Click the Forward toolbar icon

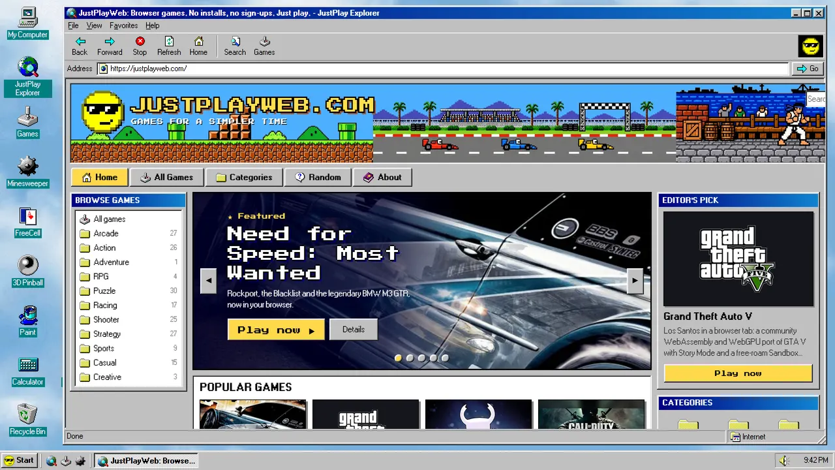(110, 46)
